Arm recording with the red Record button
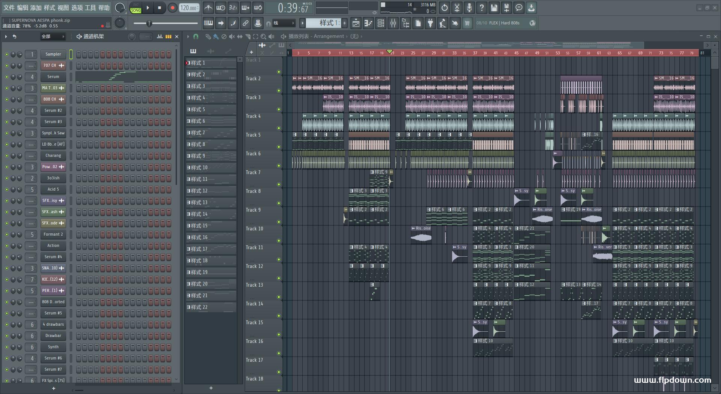The image size is (721, 394). point(172,8)
